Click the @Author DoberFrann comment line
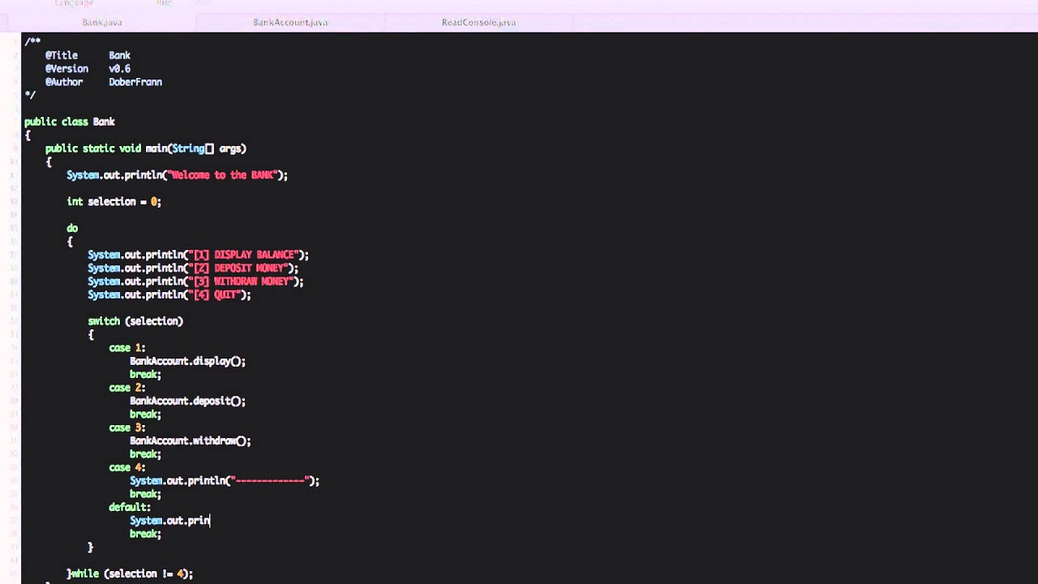This screenshot has width=1038, height=584. [x=104, y=82]
